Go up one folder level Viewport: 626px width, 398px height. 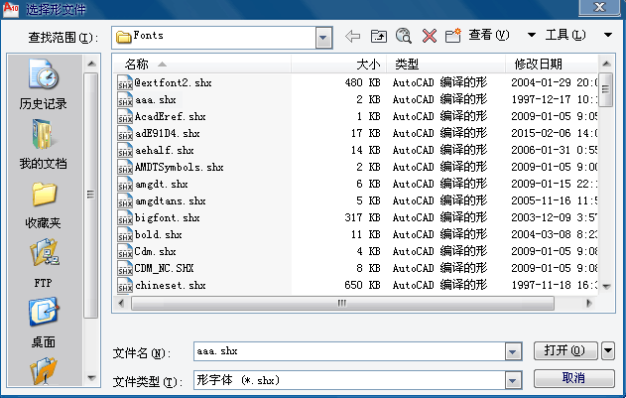(x=378, y=36)
